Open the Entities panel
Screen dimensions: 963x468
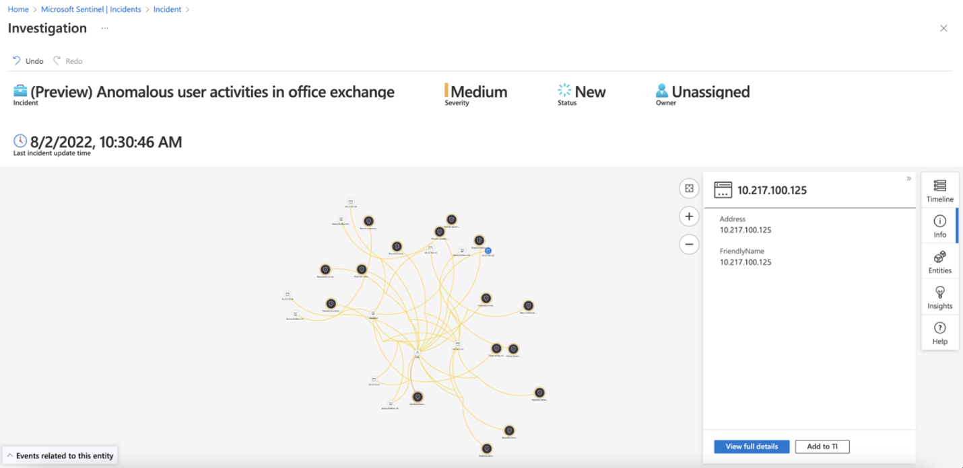939,262
